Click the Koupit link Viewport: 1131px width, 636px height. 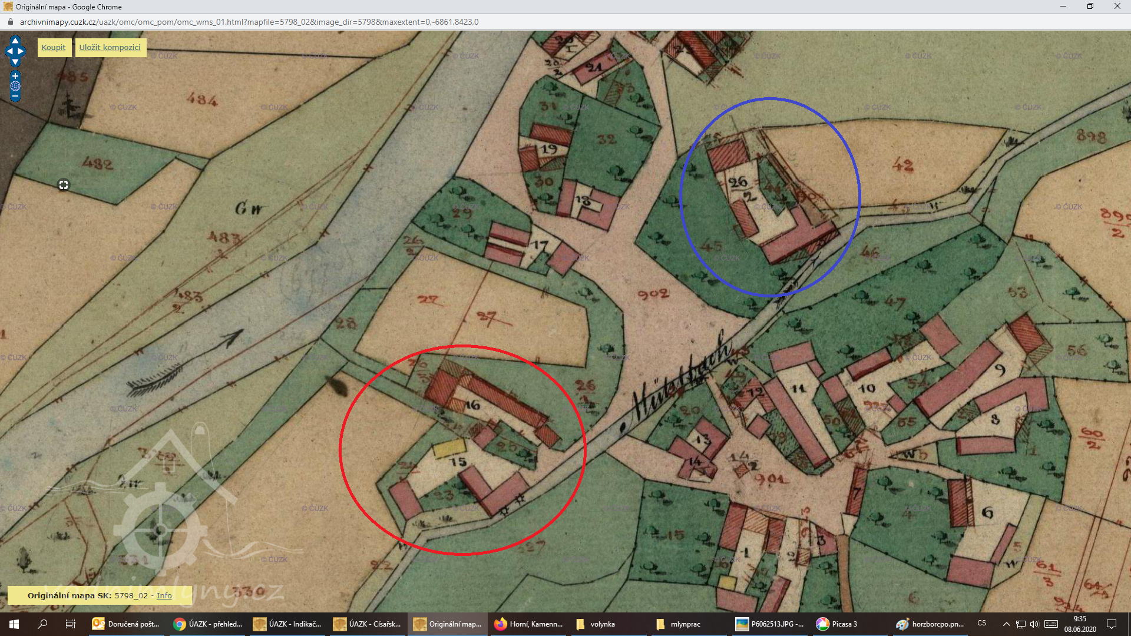tap(54, 48)
